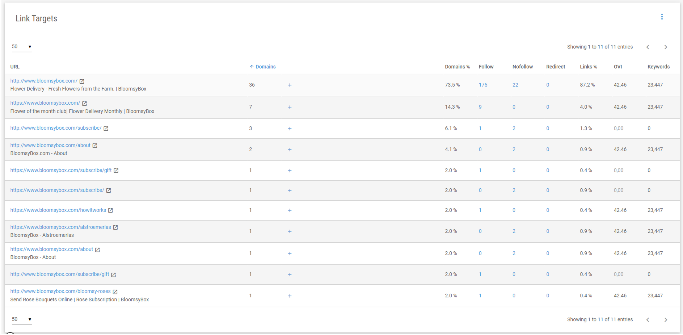Open the http://www.bloomsybox.com/subscribe/ link
This screenshot has height=335, width=683.
pos(56,128)
